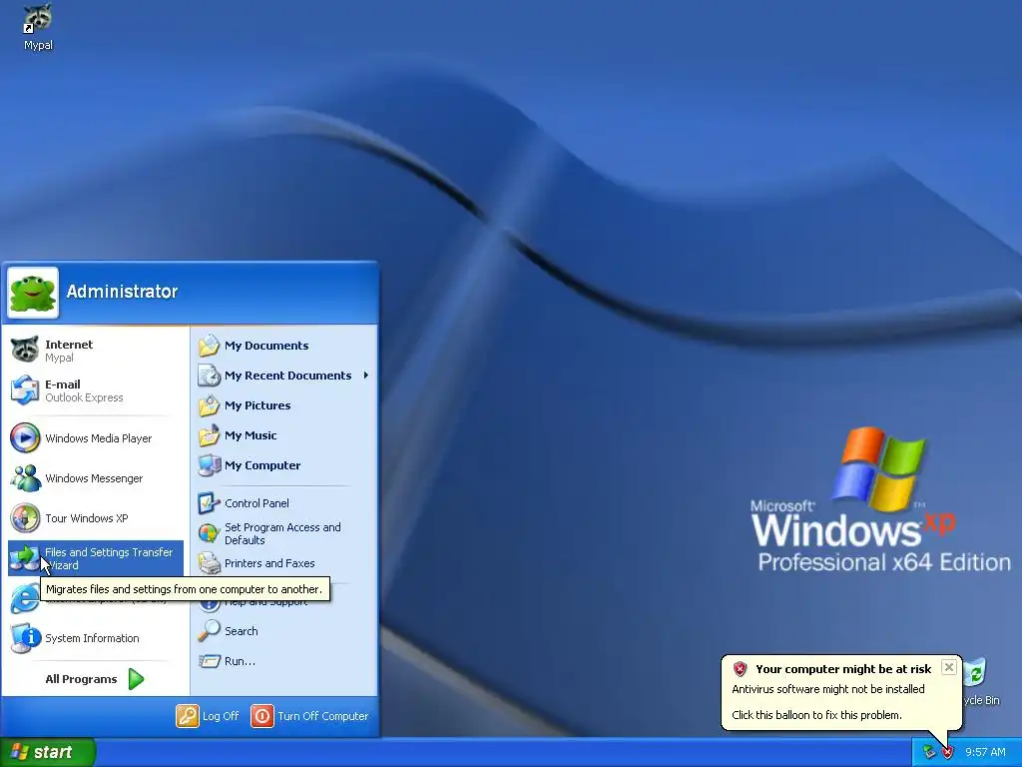The image size is (1022, 767).
Task: Open Windows Messenger icon
Action: 25,478
